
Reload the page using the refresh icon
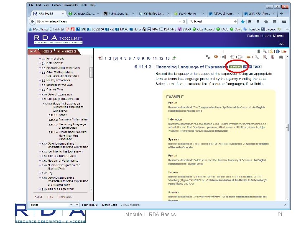[184, 22]
